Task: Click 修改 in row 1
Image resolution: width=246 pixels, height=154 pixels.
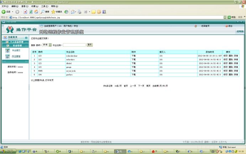Action: pos(225,56)
